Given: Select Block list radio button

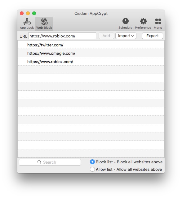Looking at the screenshot, I should pos(92,162).
